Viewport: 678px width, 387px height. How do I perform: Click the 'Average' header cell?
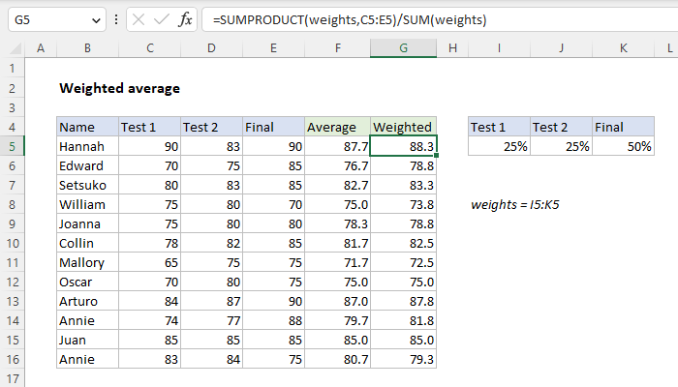point(337,127)
